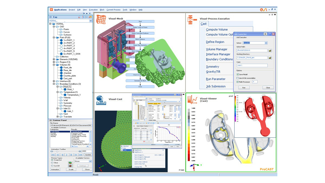Click the Visual-Process Executive flowchart icon
Viewport: 325px width, 183px height.
(192, 20)
